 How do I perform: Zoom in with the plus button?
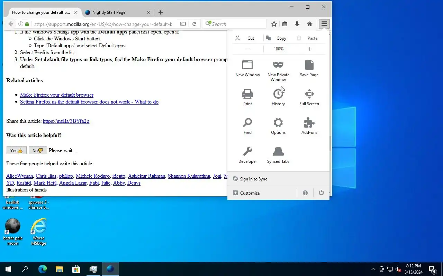coord(309,49)
